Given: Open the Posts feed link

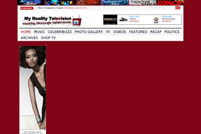Looking at the screenshot, I should point(41,8).
